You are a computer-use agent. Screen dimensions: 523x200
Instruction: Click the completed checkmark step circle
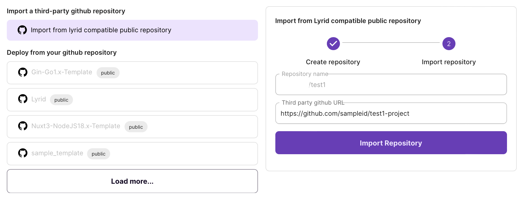pos(333,44)
